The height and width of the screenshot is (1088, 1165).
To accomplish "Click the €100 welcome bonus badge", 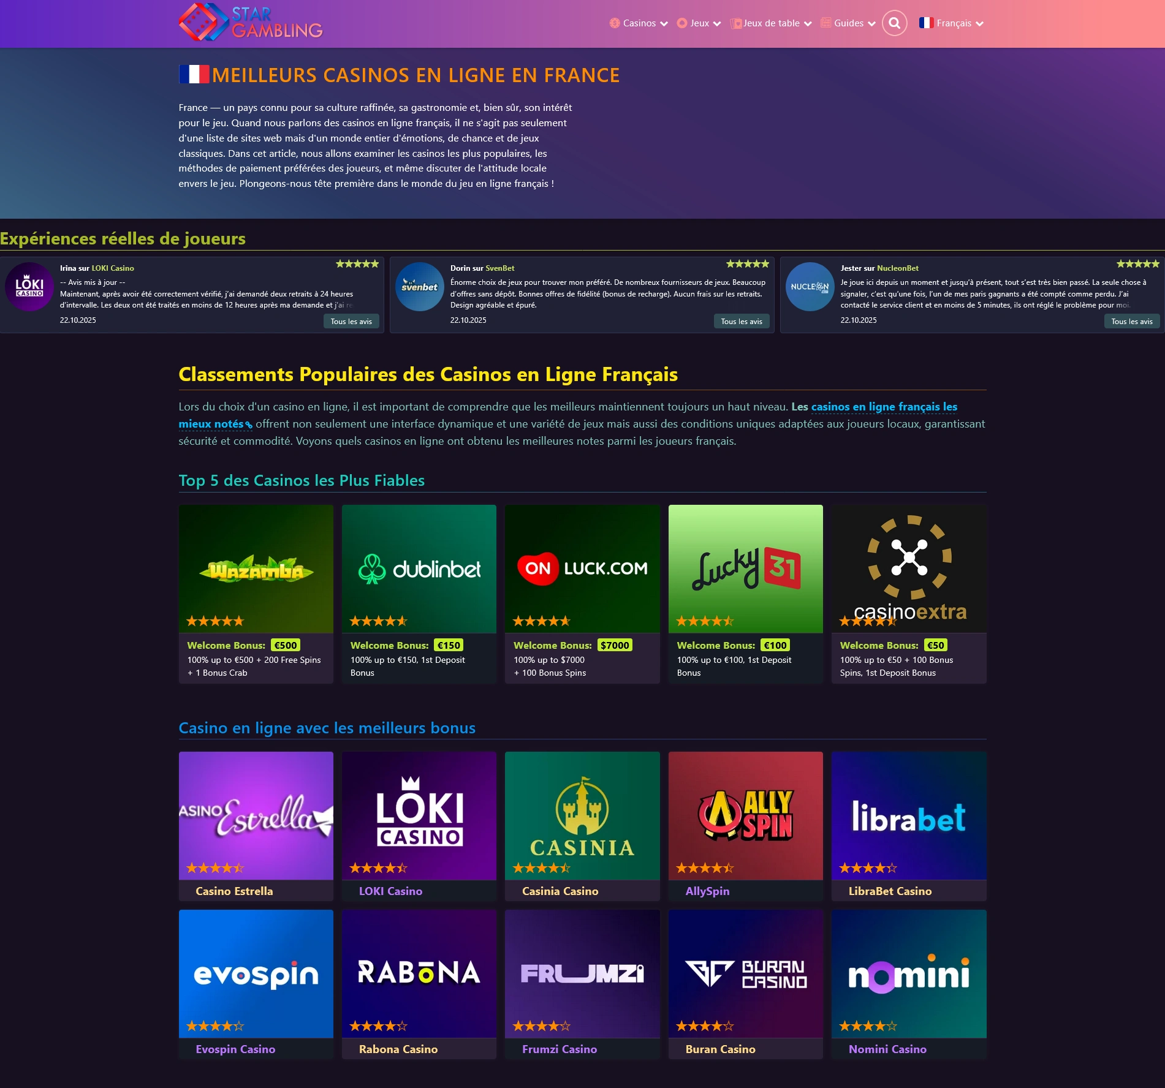I will (x=775, y=645).
